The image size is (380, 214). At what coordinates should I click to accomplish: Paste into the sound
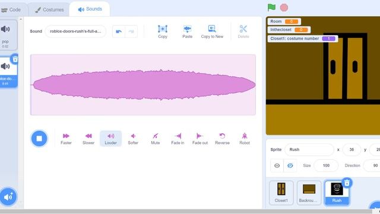click(x=188, y=32)
